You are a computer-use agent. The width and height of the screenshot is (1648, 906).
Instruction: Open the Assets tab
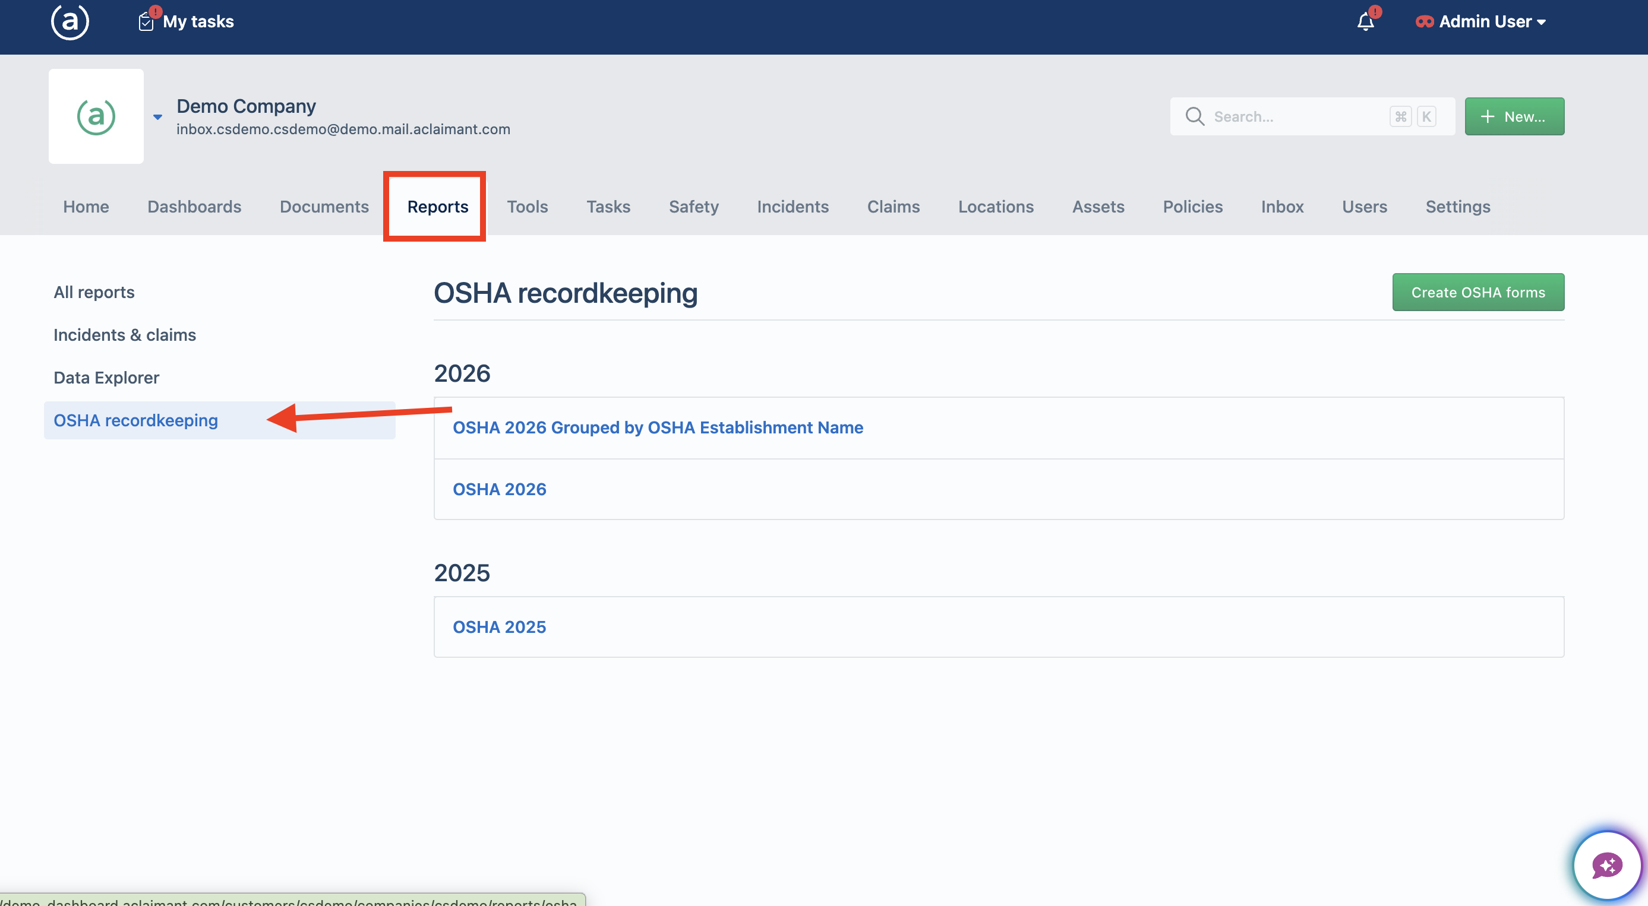tap(1098, 207)
